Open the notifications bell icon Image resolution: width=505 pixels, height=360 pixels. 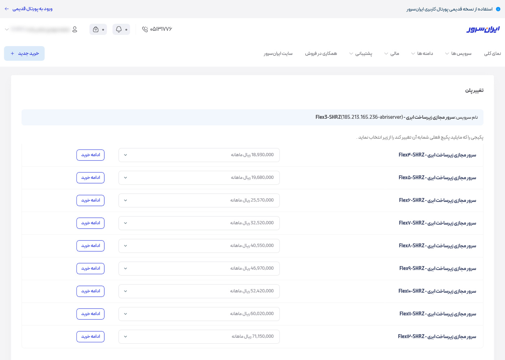[119, 29]
